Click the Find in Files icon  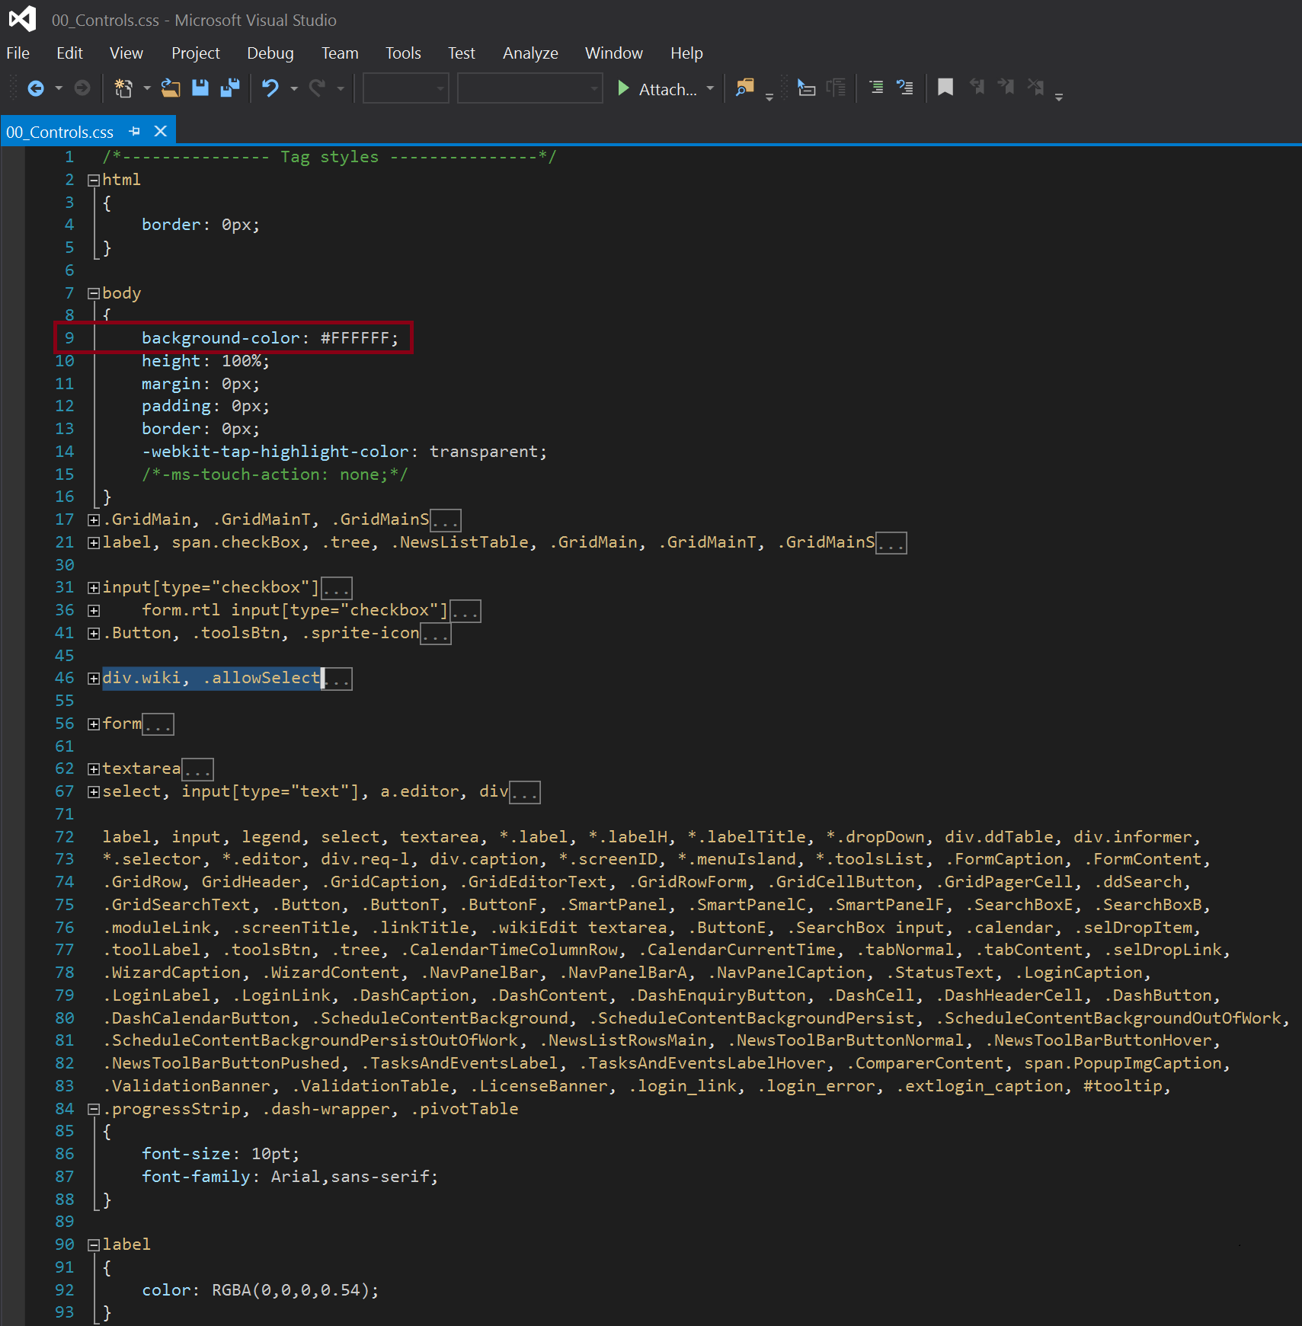(744, 88)
